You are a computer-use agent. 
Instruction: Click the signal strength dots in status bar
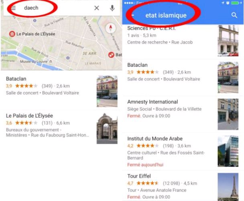pyautogui.click(x=130, y=3)
